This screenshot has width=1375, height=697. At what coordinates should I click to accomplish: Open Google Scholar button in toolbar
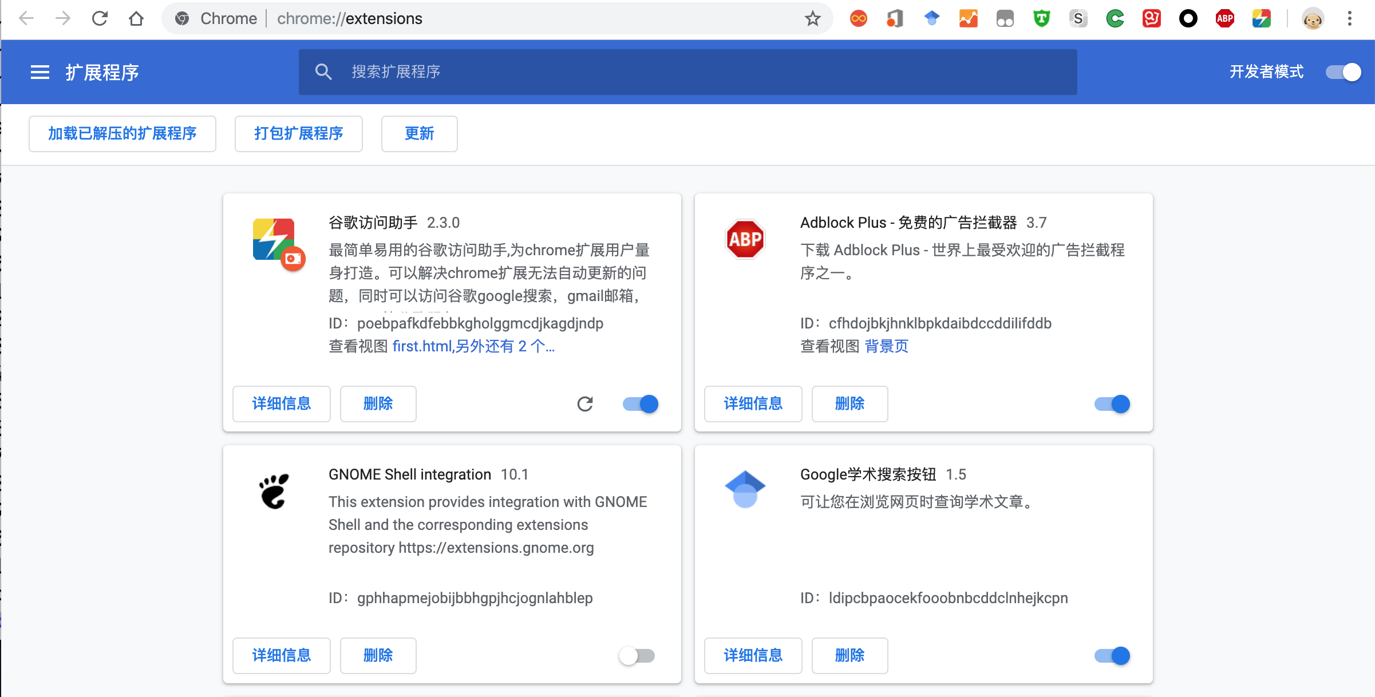[932, 19]
